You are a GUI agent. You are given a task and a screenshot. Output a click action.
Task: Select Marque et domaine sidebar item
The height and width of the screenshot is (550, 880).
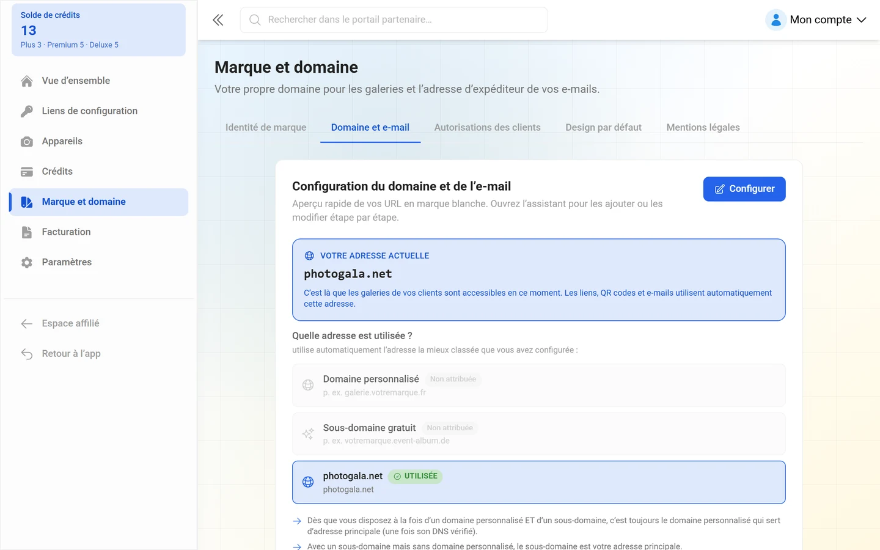click(x=99, y=202)
